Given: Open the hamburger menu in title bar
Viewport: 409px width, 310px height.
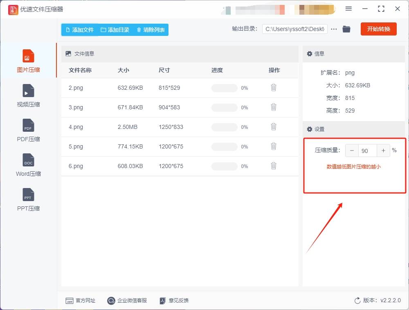Looking at the screenshot, I should [x=348, y=9].
